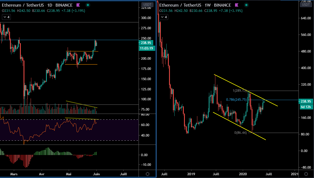Image resolution: width=314 pixels, height=178 pixels.
Task: Click the USDT unit badge on weekly price scale
Action: pyautogui.click(x=306, y=4)
